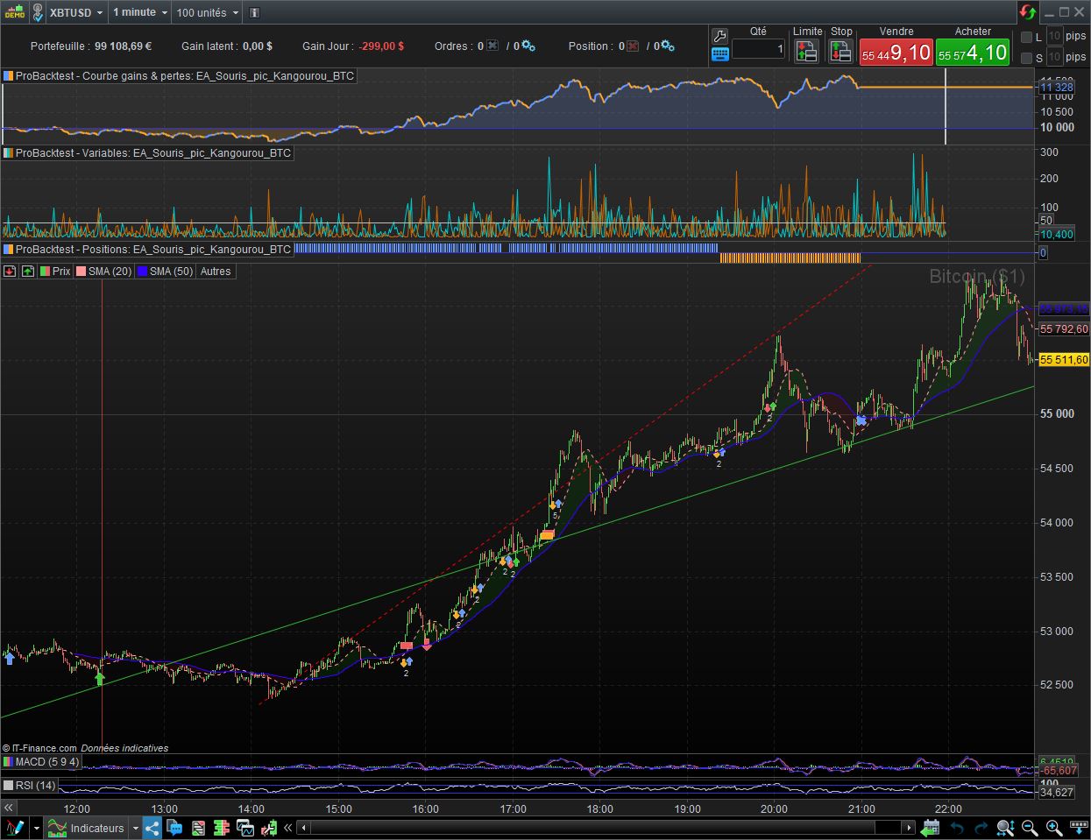
Task: Toggle SMA (20) indicator legend
Action: coord(103,272)
